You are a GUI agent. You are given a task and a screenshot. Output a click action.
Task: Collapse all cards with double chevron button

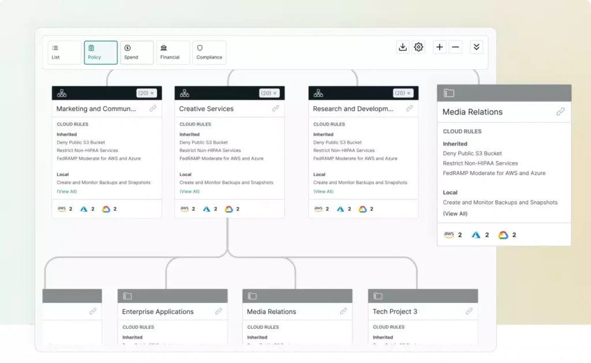(x=476, y=47)
